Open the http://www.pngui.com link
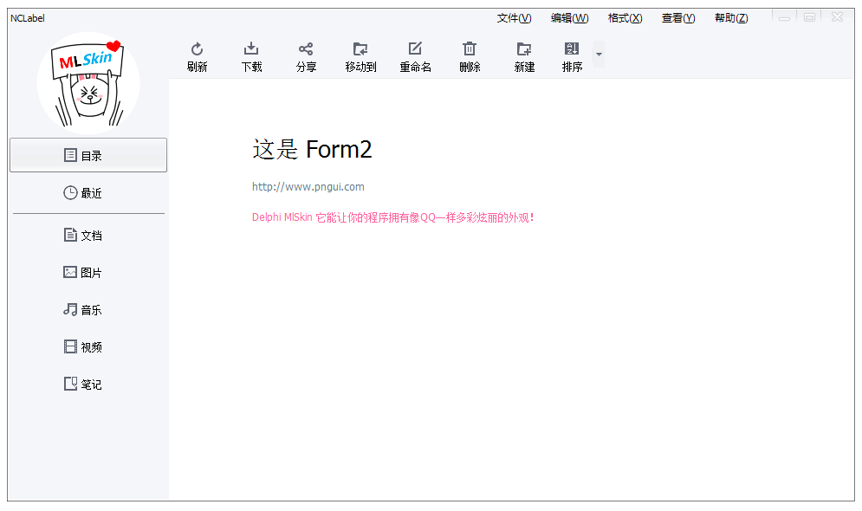 click(308, 186)
